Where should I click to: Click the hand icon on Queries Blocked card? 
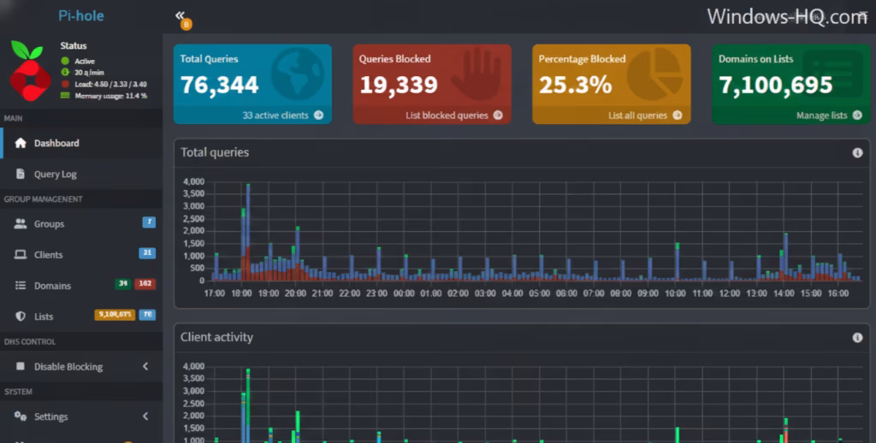[476, 74]
